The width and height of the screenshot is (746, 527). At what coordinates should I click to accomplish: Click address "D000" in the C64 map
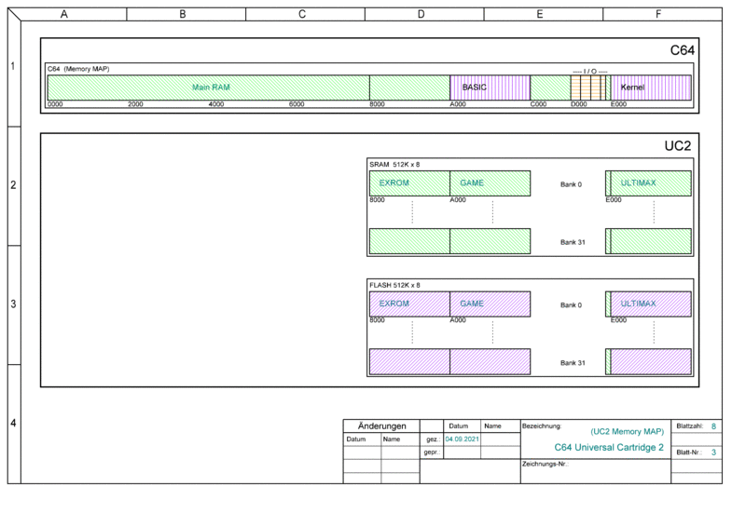[x=579, y=104]
